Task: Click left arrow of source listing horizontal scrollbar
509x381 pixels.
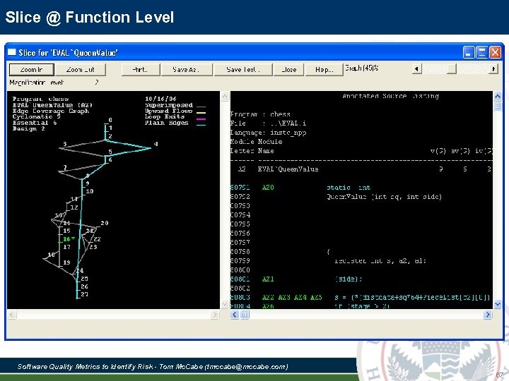Action: tap(235, 314)
